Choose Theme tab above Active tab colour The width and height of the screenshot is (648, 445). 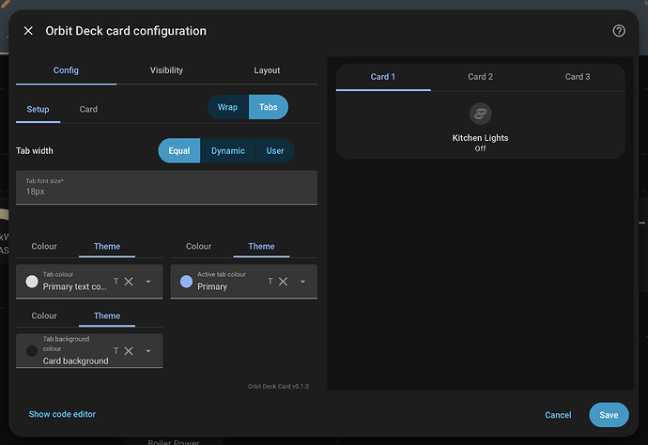[x=262, y=246]
